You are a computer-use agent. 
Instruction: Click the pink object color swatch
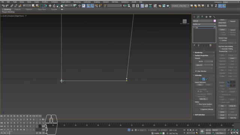(215, 21)
